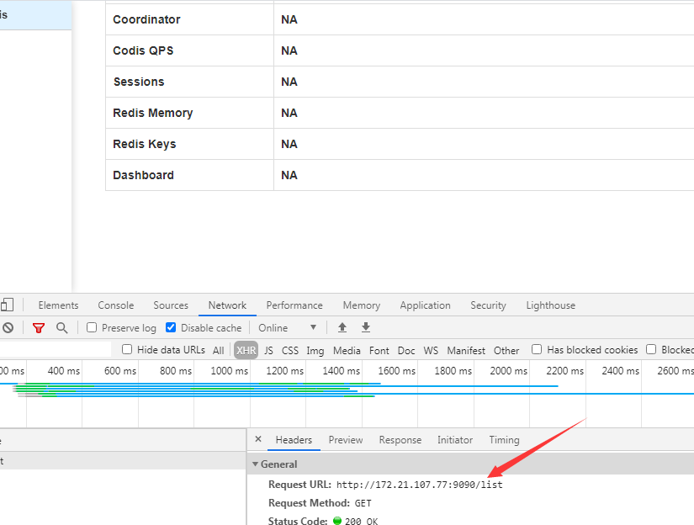Click the 2000 ms timeline marker

pos(509,370)
